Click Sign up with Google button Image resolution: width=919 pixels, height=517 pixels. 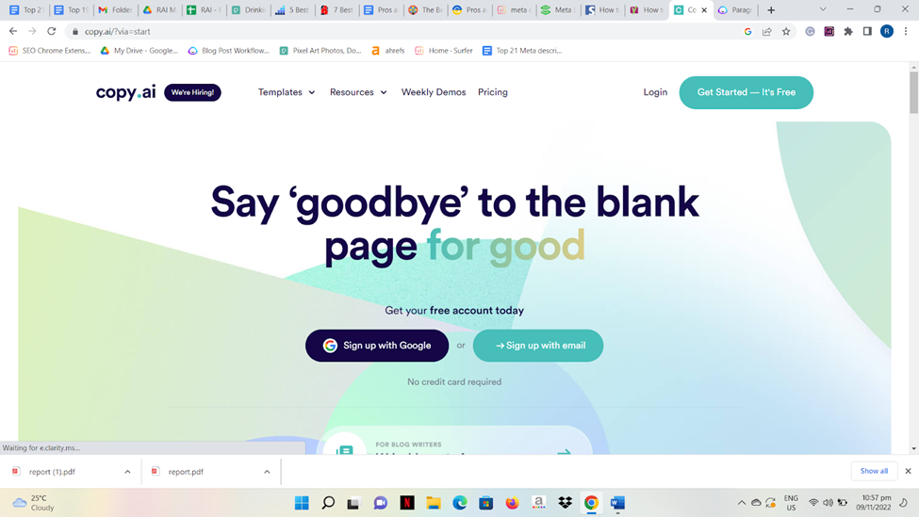(377, 346)
